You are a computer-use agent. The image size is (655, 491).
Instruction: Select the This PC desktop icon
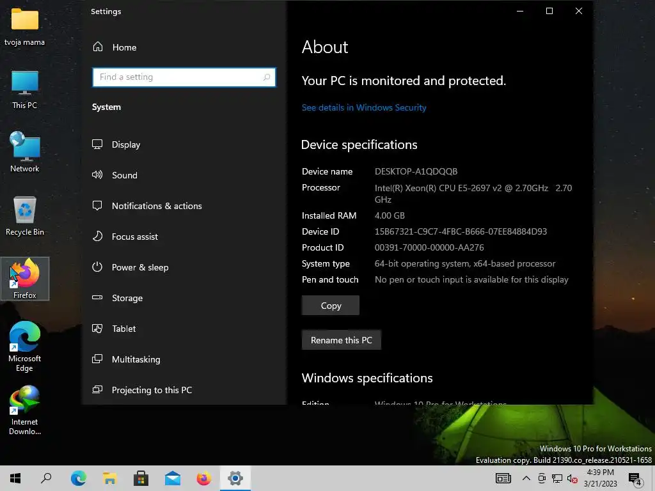[25, 90]
